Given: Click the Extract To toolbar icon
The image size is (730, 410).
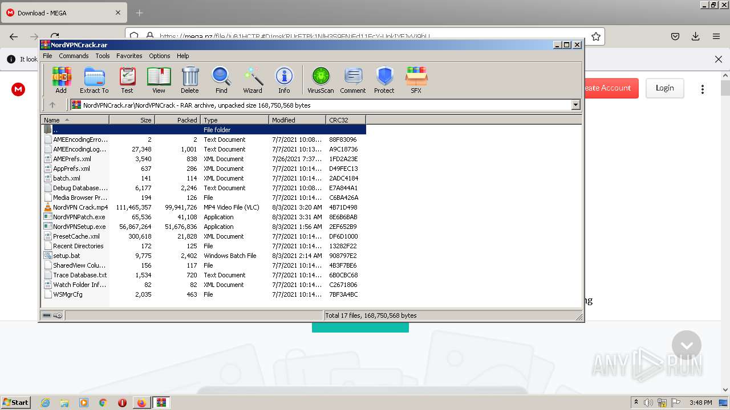Looking at the screenshot, I should pos(94,80).
